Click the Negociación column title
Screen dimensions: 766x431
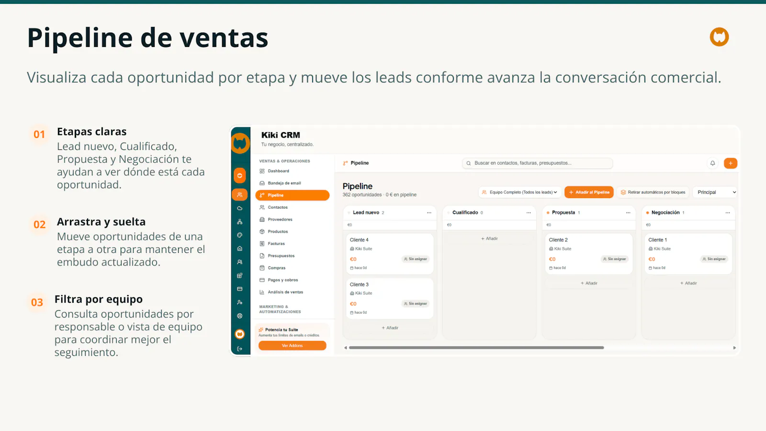[x=665, y=213]
